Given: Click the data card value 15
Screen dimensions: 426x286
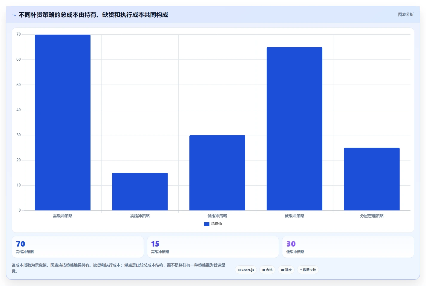Looking at the screenshot, I should coord(155,244).
